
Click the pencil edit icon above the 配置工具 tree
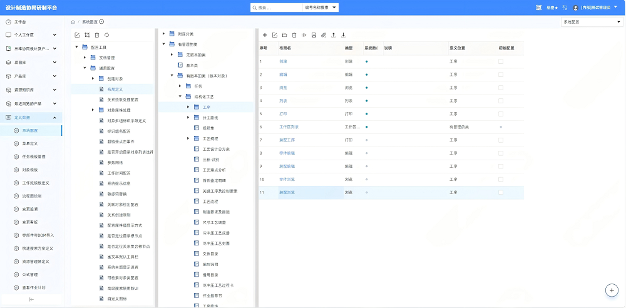[x=78, y=35]
